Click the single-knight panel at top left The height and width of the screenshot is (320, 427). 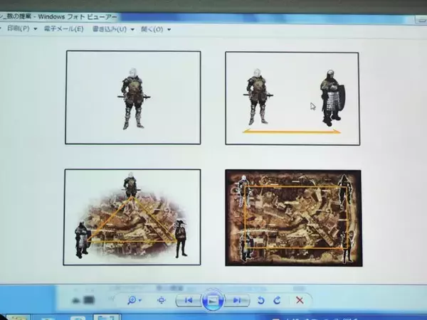coord(133,97)
